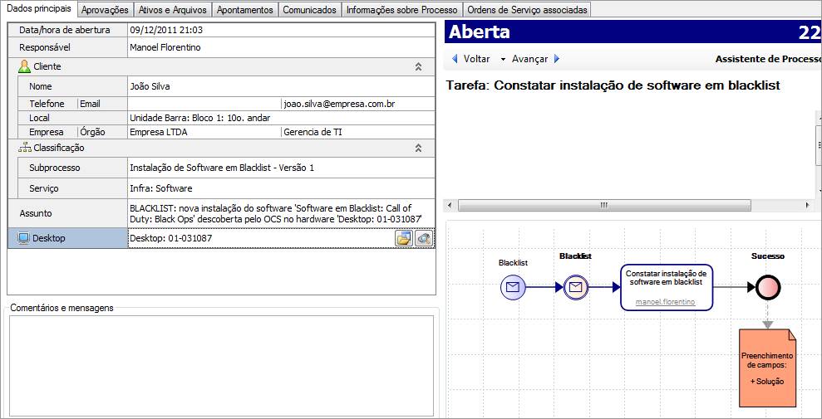Collapse the Cliente section
This screenshot has width=822, height=419.
(x=418, y=66)
